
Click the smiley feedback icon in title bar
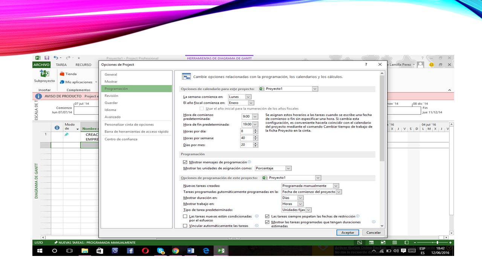tap(432, 64)
